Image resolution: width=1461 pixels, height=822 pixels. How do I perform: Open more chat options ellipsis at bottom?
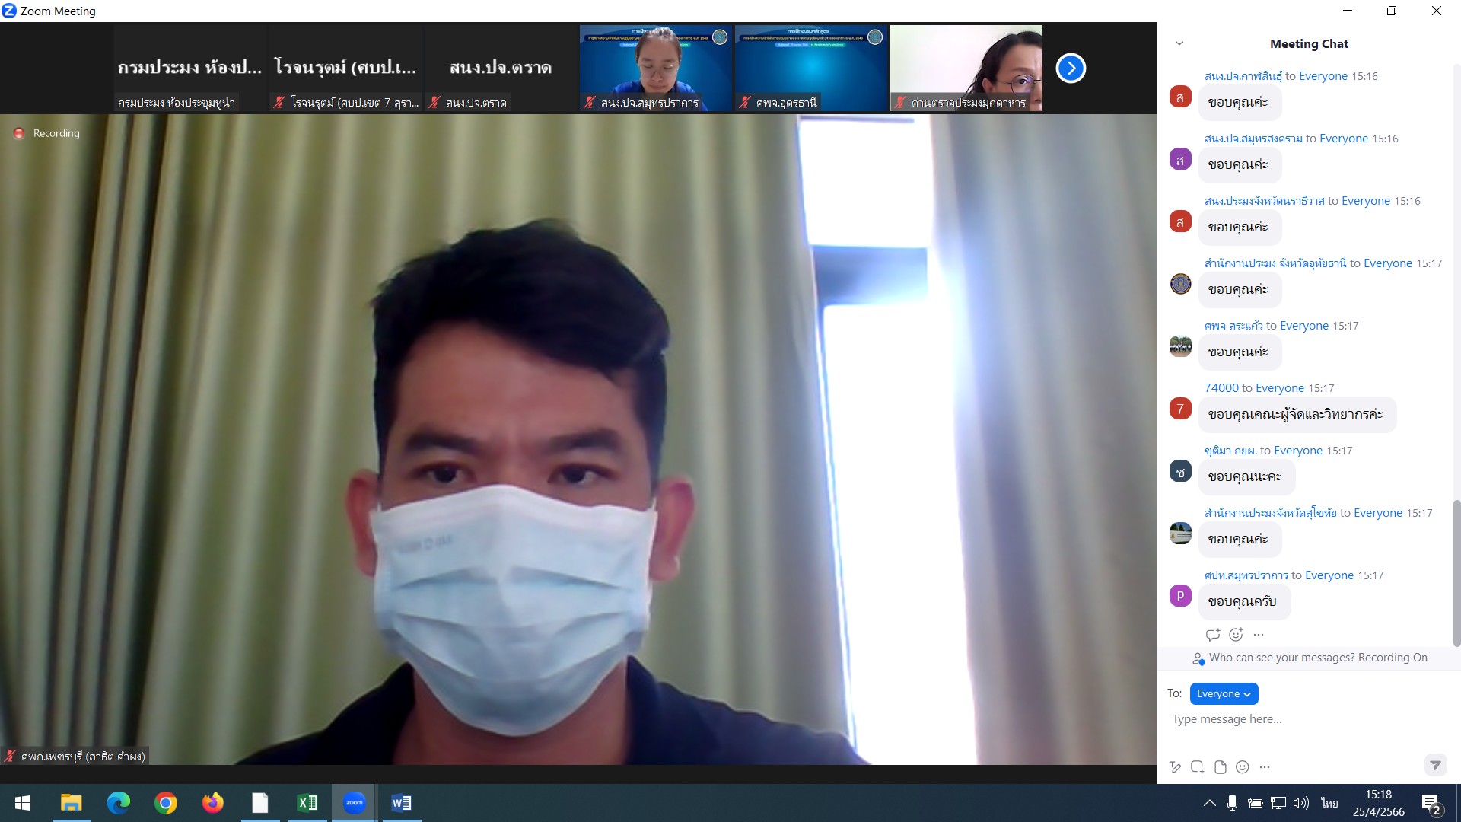coord(1265,766)
